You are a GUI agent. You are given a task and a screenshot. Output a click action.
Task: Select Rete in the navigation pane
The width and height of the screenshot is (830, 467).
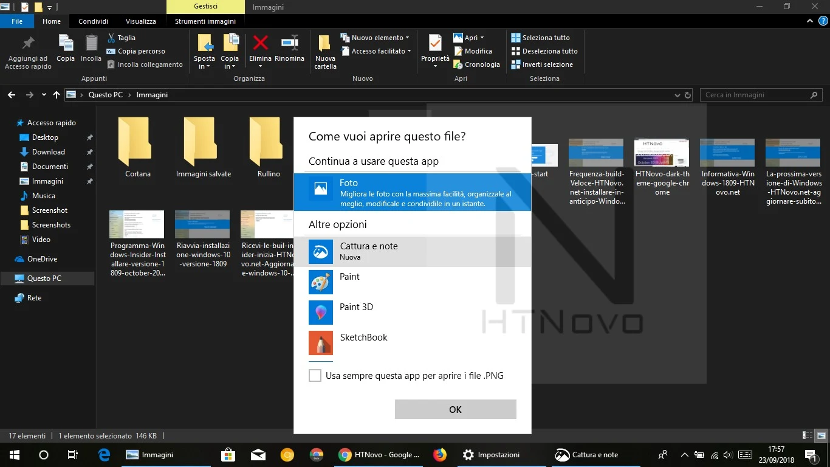[34, 298]
